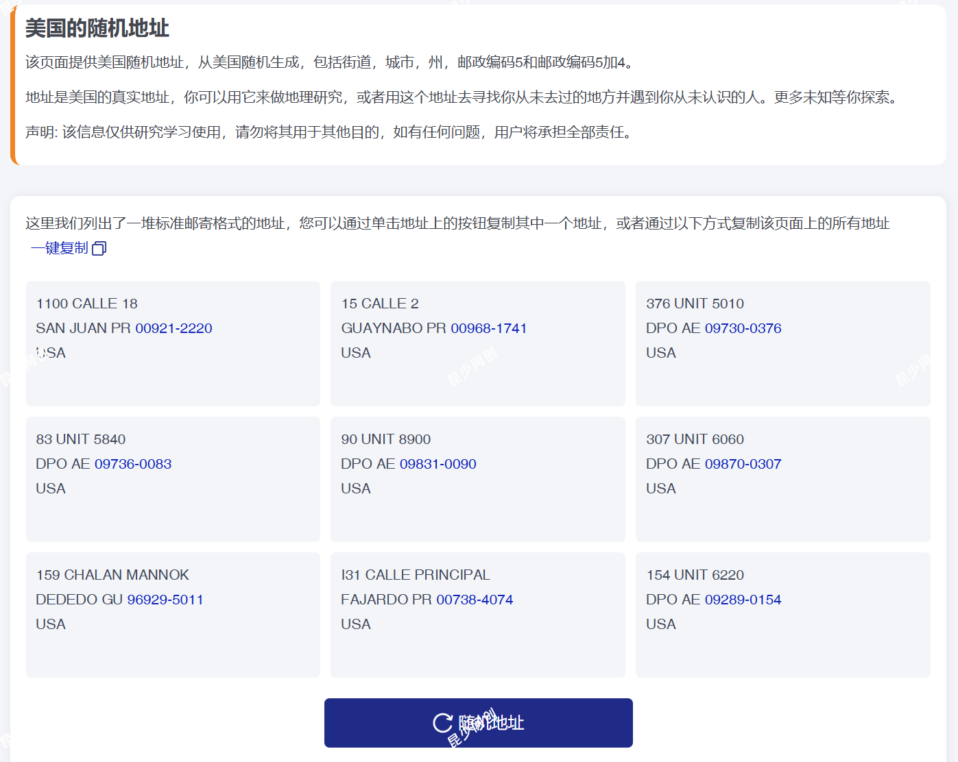Screen dimensions: 958x762
Task: Open Fajardo zip code 00738-4074
Action: 475,600
